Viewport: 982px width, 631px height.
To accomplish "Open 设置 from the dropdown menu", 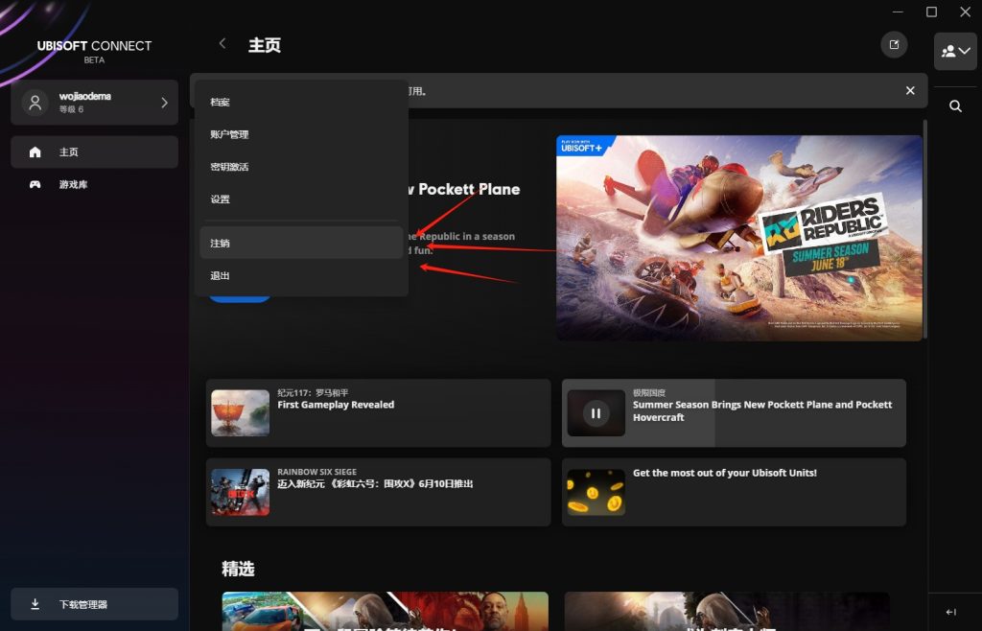I will (301, 199).
